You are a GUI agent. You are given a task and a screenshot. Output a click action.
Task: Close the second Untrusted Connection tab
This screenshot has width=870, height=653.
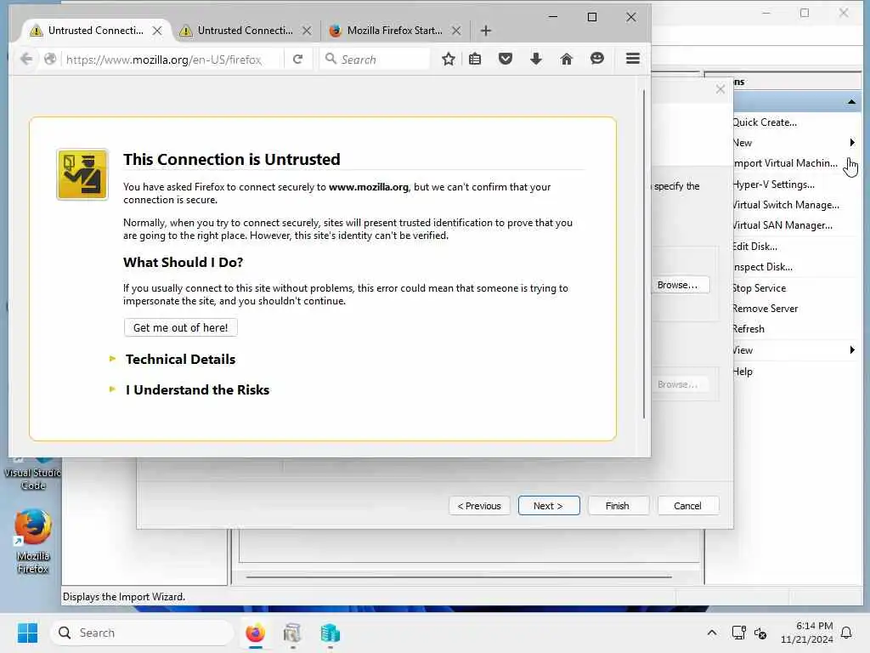tap(307, 31)
